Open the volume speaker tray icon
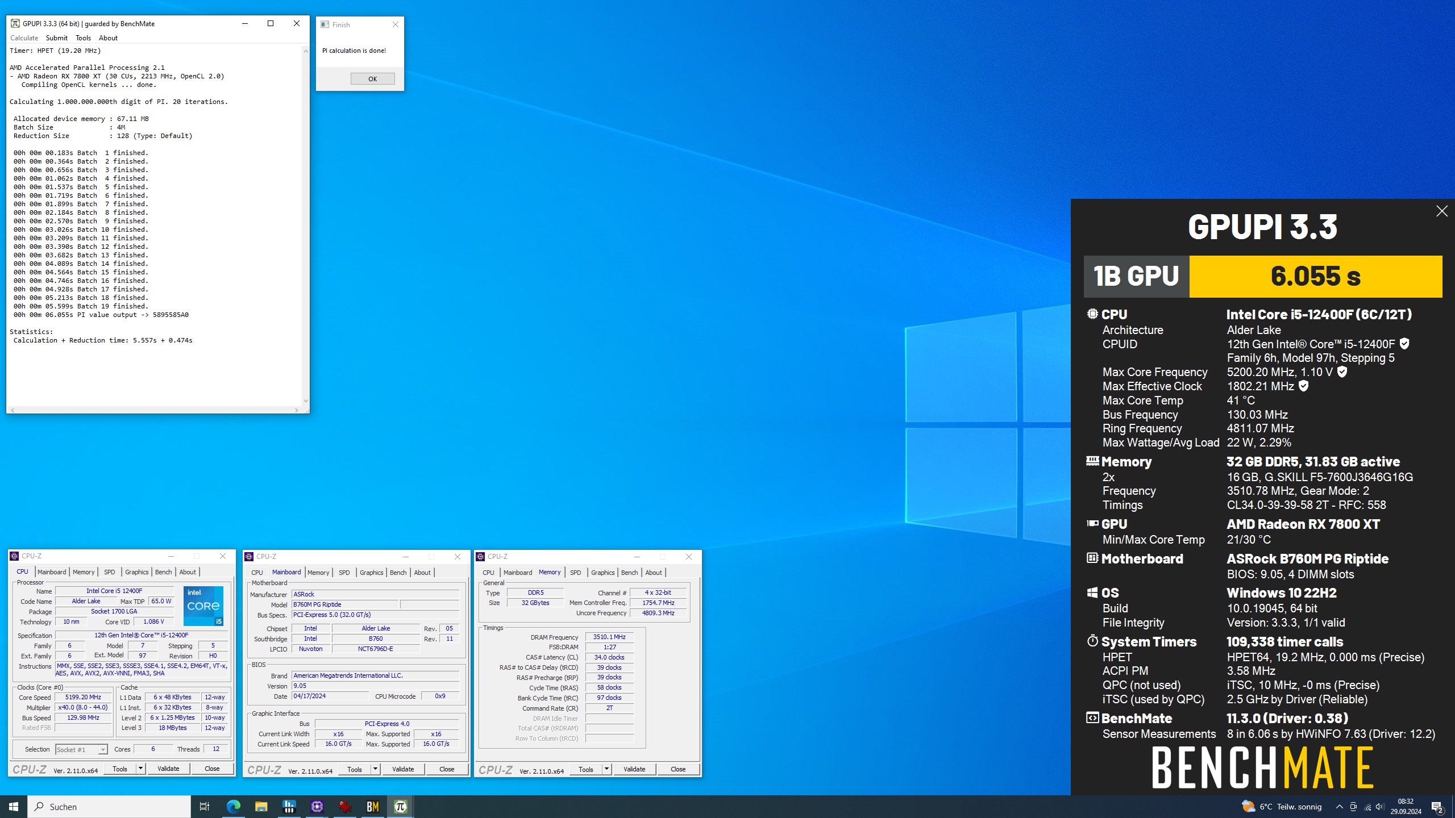This screenshot has width=1455, height=818. coord(1380,807)
